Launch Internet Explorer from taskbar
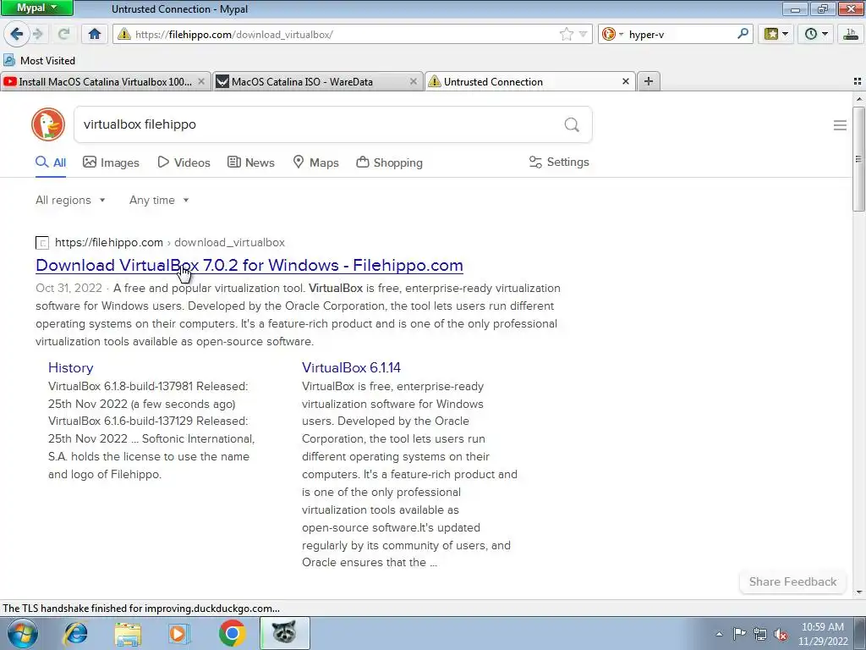The width and height of the screenshot is (866, 650). tap(75, 633)
